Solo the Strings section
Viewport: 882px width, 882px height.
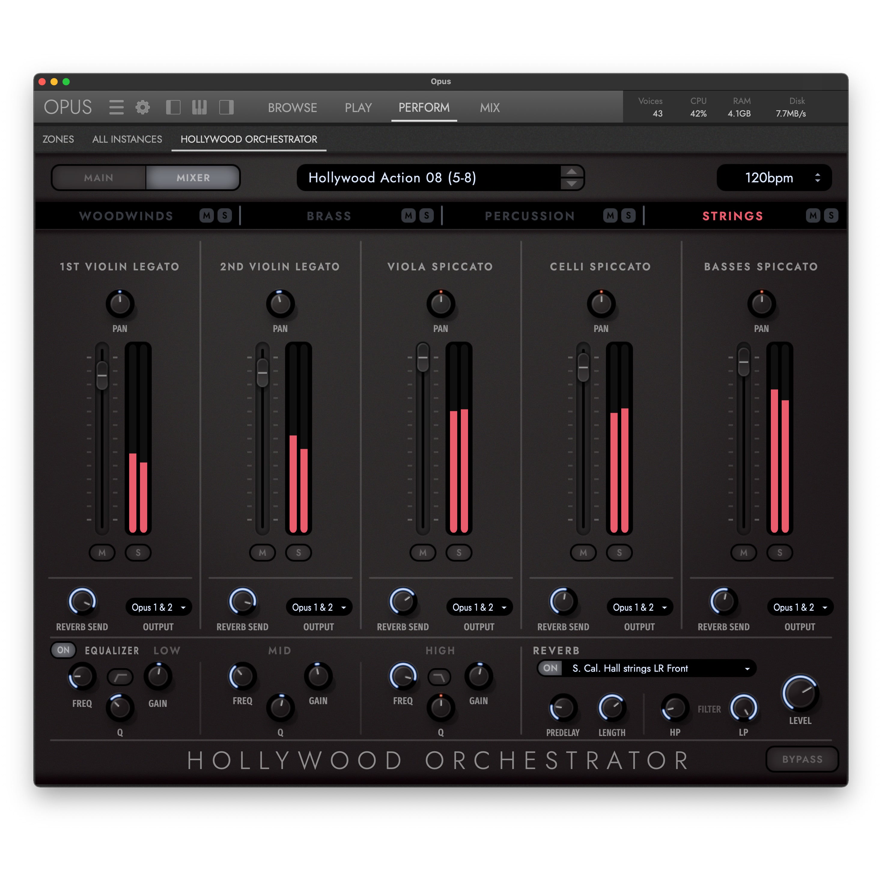[x=831, y=215]
